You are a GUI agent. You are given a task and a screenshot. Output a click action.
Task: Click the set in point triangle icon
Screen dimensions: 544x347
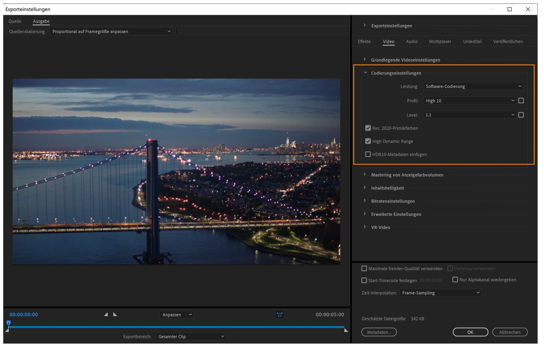pyautogui.click(x=106, y=314)
